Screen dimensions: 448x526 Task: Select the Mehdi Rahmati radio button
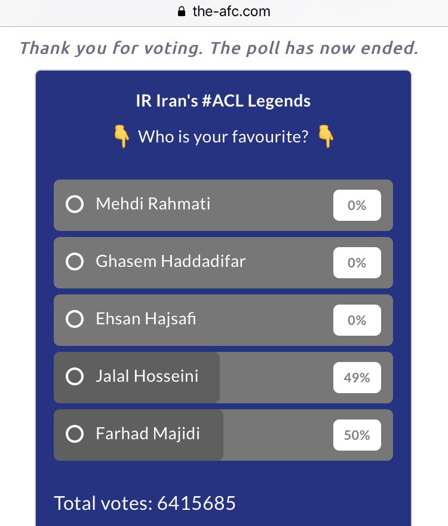click(75, 205)
